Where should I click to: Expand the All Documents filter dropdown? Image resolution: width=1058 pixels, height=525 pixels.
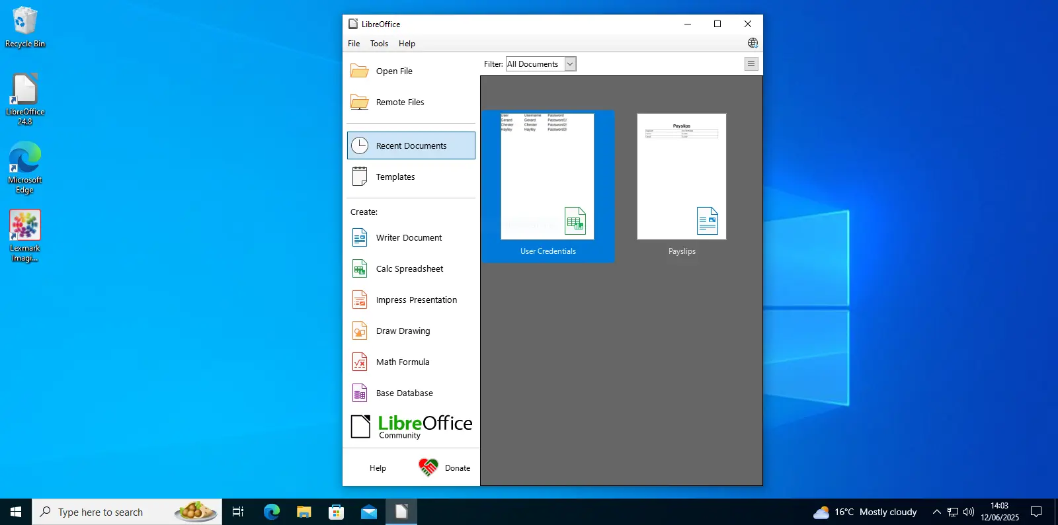coord(570,64)
